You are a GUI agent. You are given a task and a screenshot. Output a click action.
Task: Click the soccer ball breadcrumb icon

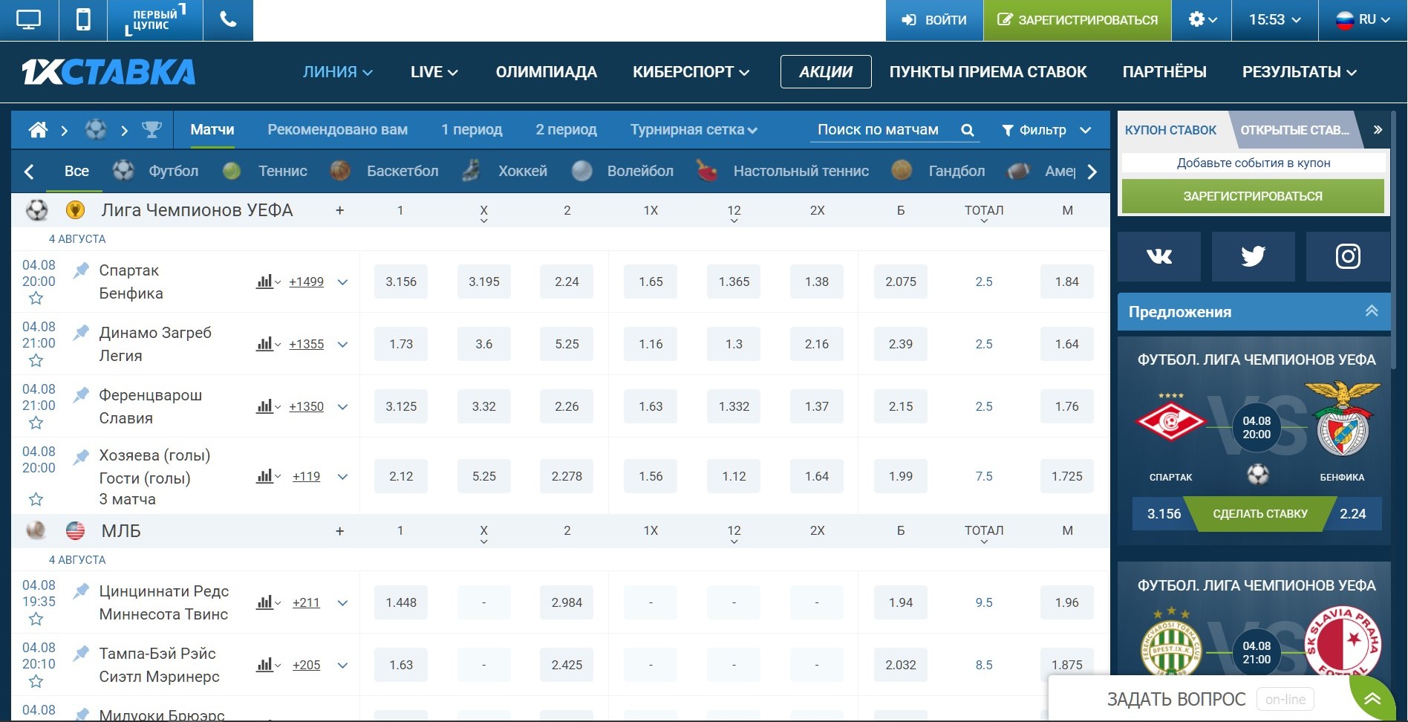point(96,130)
